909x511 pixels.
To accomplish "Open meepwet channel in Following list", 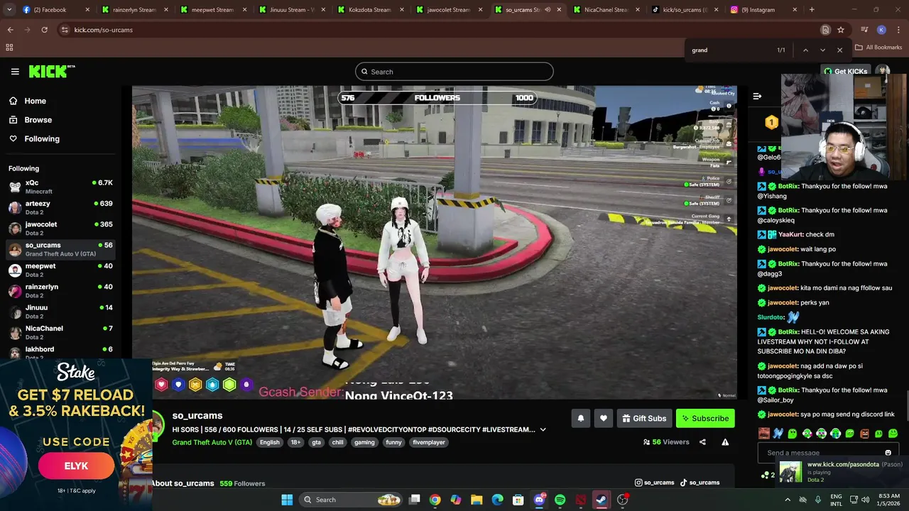I will click(60, 270).
